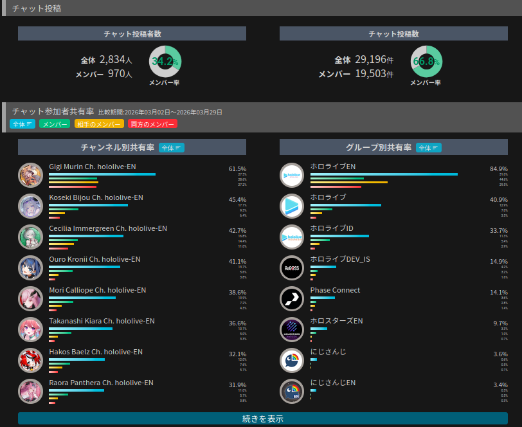The height and width of the screenshot is (427, 522).
Task: Toggle the 両方のメンバー legend filter
Action: (152, 124)
